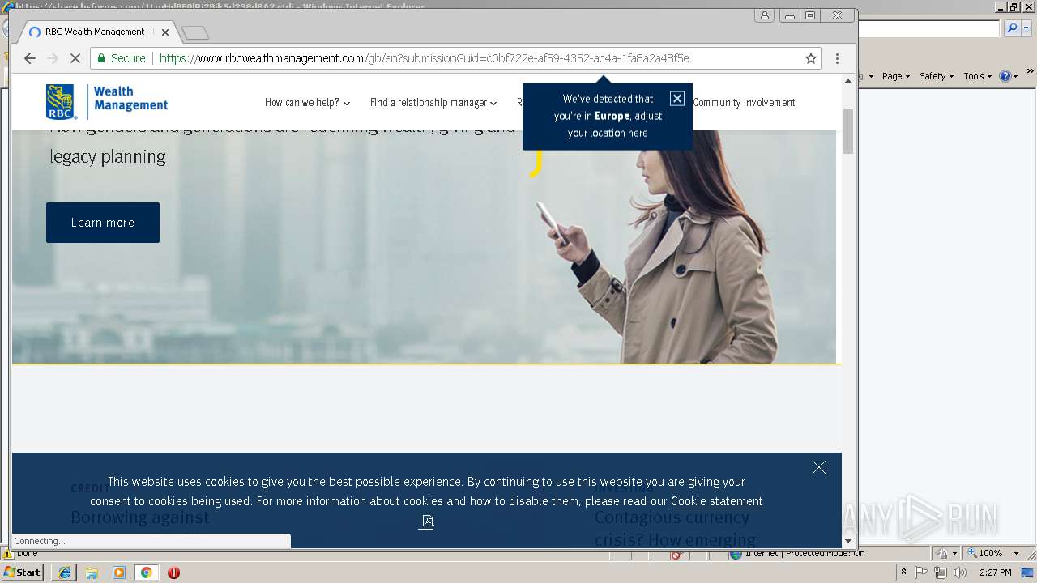
Task: Close the Europe location detection popup
Action: click(677, 99)
